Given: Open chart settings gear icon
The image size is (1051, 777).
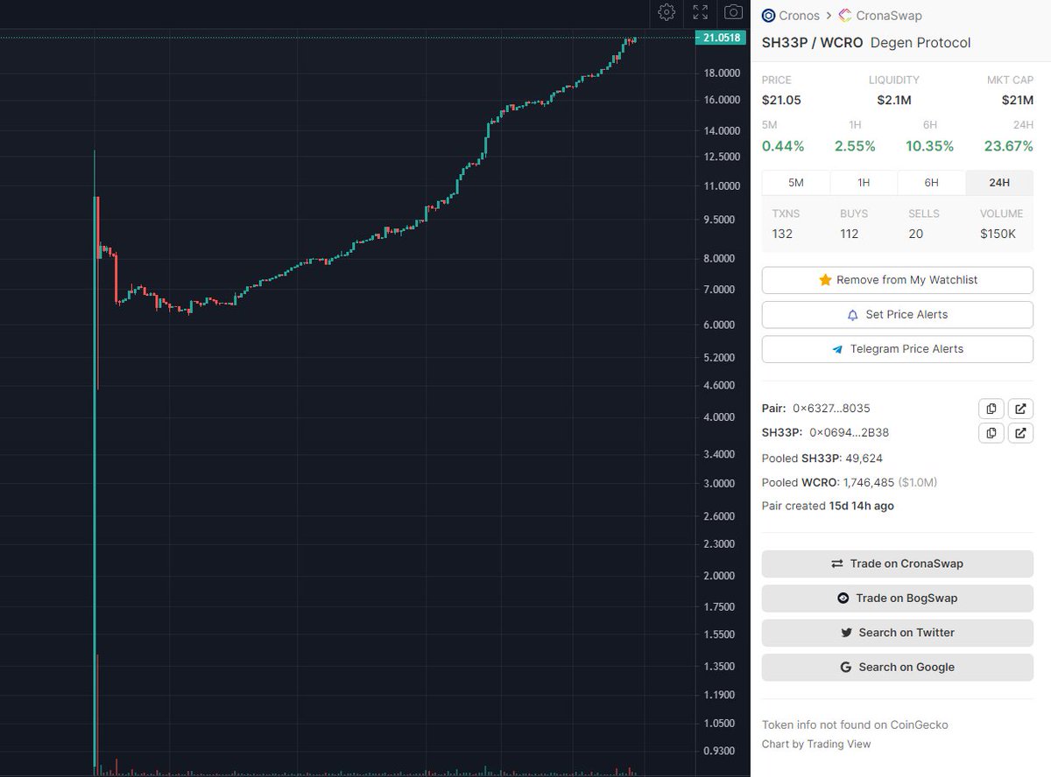Looking at the screenshot, I should coord(667,12).
